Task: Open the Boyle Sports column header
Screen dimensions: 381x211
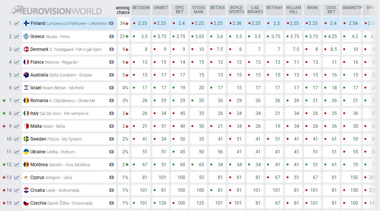Action: point(236,10)
